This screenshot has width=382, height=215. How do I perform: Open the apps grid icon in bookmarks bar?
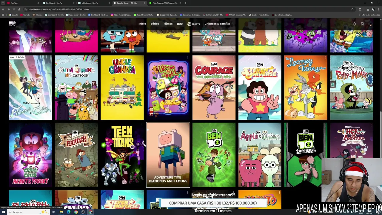(3, 15)
